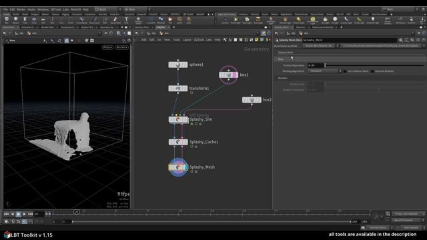Select the box2 node
The height and width of the screenshot is (240, 427).
pos(252,100)
